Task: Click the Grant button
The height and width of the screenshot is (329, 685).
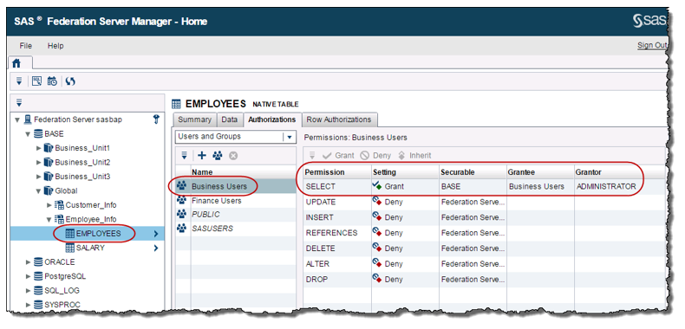Action: [338, 155]
